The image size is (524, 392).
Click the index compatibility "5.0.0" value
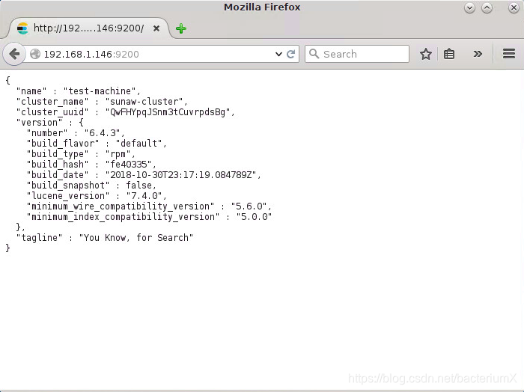click(254, 217)
